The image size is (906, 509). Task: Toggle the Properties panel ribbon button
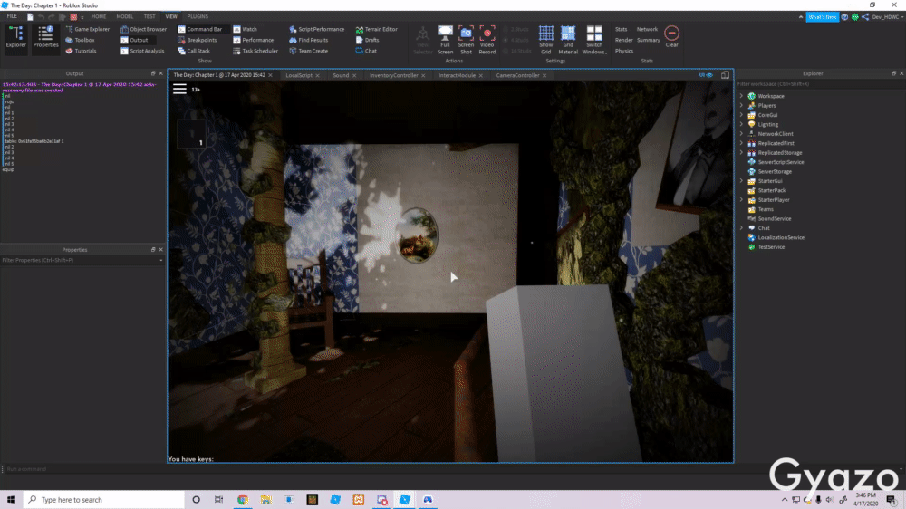[x=45, y=38]
